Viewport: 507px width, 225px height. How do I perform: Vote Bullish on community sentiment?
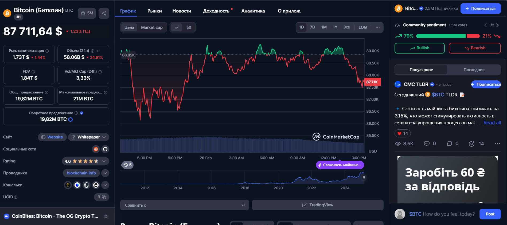(420, 48)
